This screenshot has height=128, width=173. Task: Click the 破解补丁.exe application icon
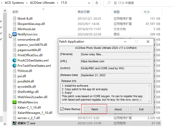point(15,123)
